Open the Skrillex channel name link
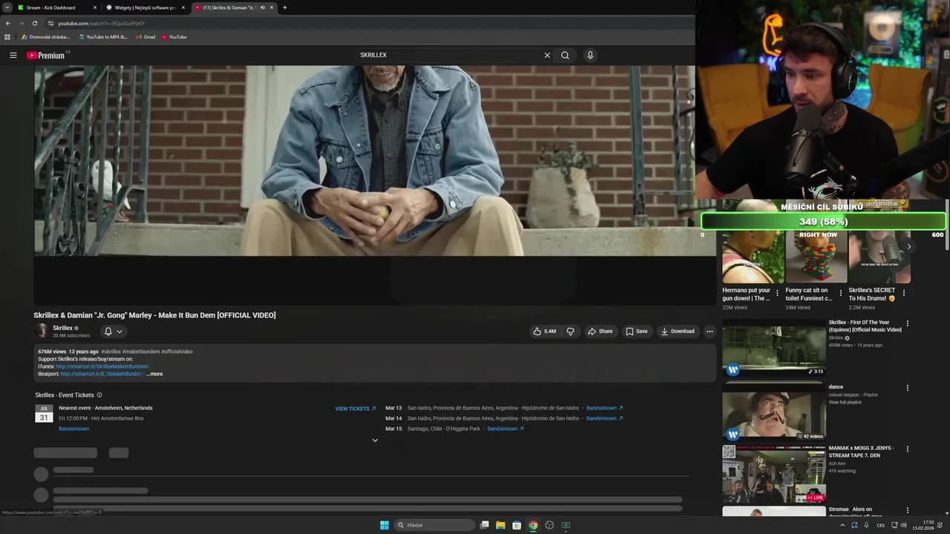The width and height of the screenshot is (950, 534). click(63, 328)
